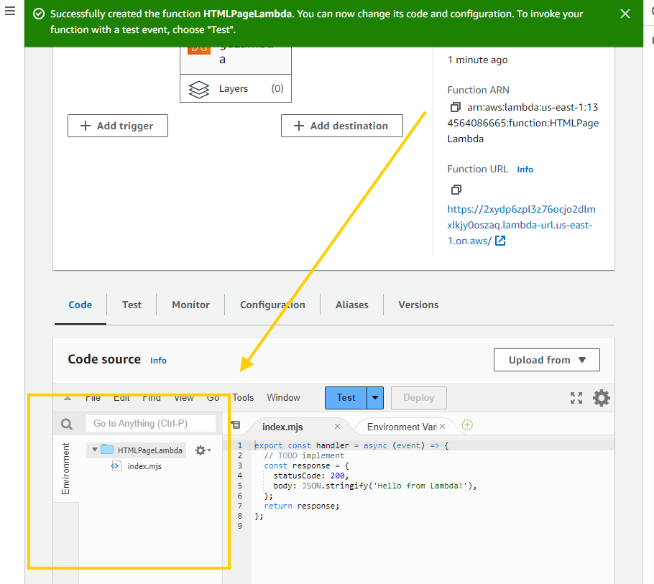
Task: Open the code editor settings gear
Action: pyautogui.click(x=601, y=398)
